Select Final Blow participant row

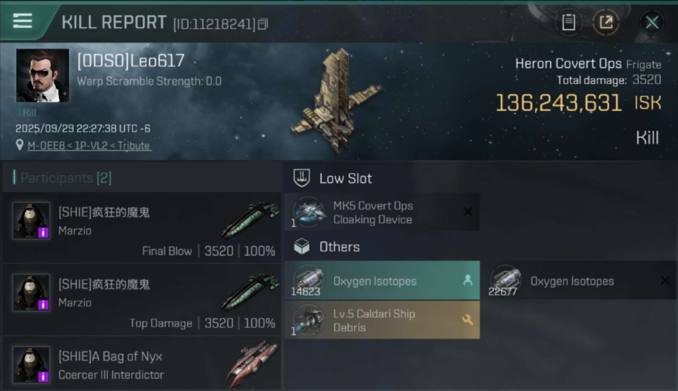pyautogui.click(x=141, y=227)
